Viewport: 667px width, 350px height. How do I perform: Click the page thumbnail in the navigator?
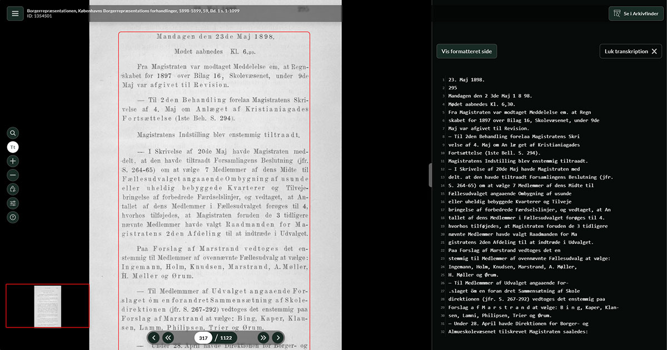(x=47, y=306)
